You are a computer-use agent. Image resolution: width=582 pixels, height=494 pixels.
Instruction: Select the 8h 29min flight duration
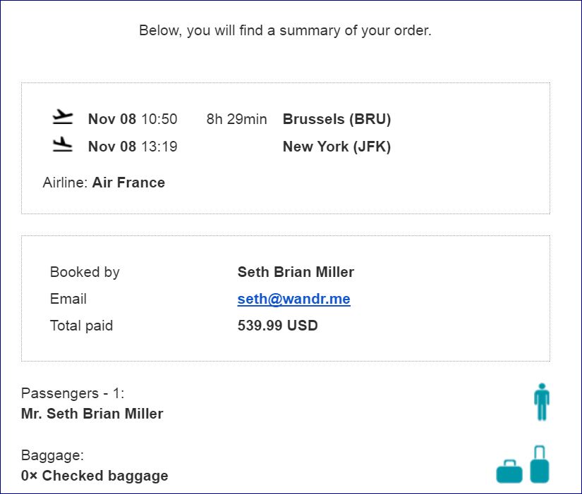pos(236,119)
